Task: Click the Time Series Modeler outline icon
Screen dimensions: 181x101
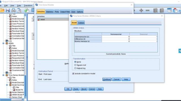Action: click(x=7, y=75)
